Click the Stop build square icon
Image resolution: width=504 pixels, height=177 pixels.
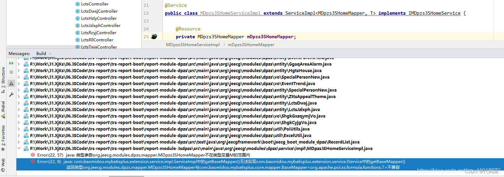pos(11,72)
